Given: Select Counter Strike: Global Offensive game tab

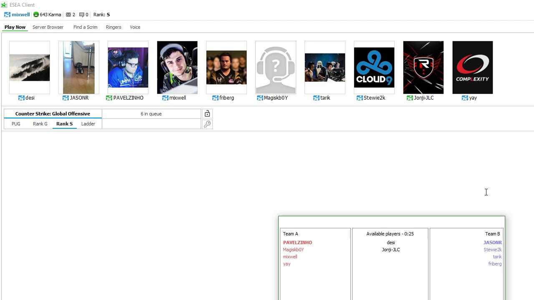Looking at the screenshot, I should point(53,114).
